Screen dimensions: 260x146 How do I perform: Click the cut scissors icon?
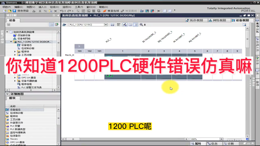pyautogui.click(x=40, y=11)
